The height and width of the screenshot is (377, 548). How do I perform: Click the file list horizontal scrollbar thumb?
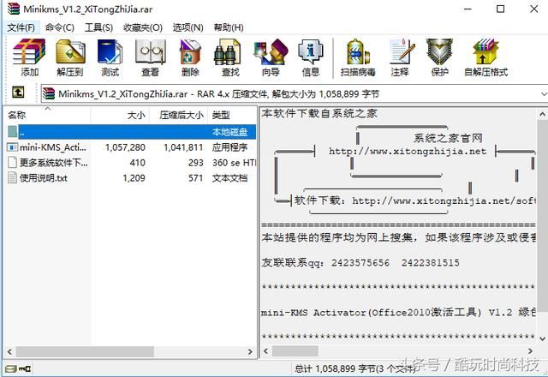(85, 351)
